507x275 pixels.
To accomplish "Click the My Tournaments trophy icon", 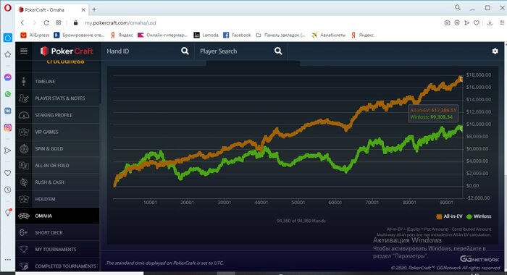I will pos(24,250).
